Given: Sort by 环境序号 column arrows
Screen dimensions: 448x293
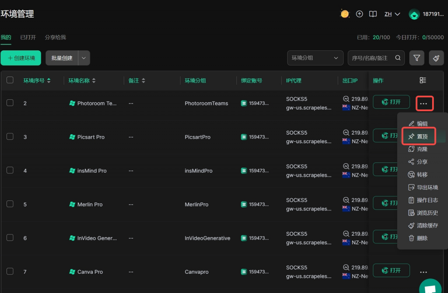Looking at the screenshot, I should 49,80.
